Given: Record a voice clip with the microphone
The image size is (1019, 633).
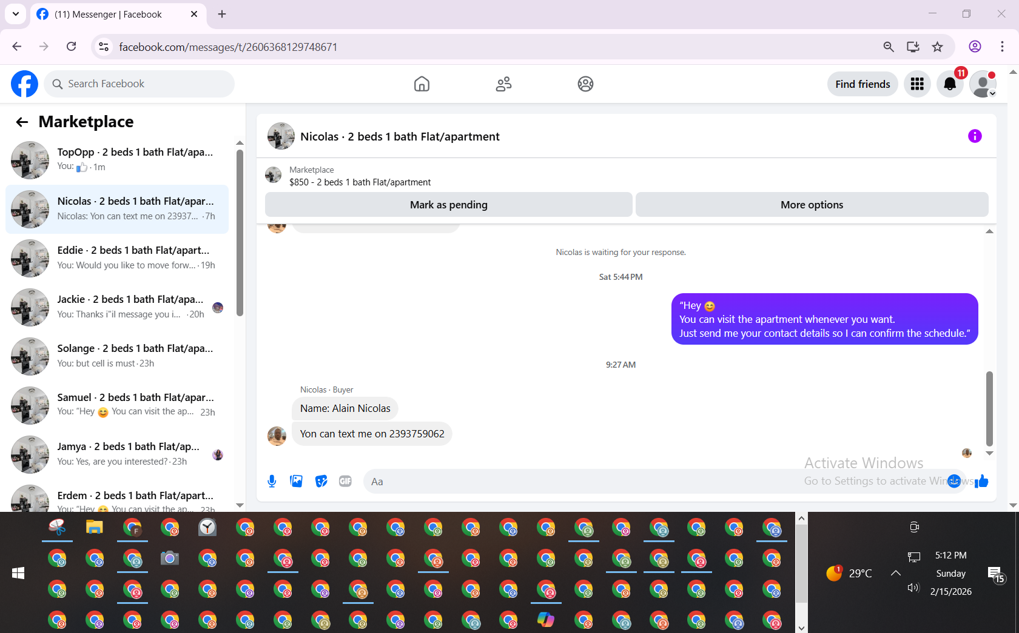Looking at the screenshot, I should (272, 482).
